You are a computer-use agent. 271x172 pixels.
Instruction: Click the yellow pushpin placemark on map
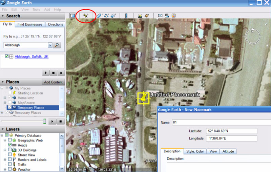(143, 98)
